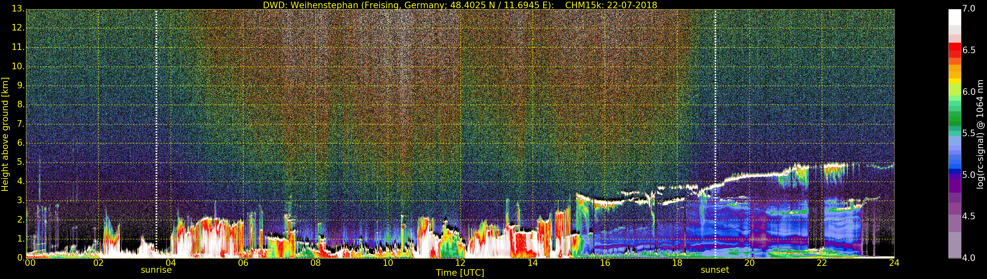This screenshot has height=279, width=987.
Task: Select the yellow colorbar band
Action: coord(955,81)
